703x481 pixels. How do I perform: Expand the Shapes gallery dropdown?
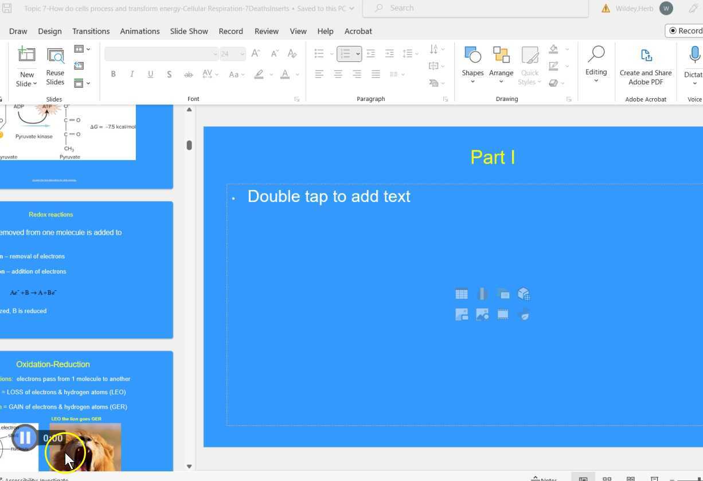click(472, 81)
